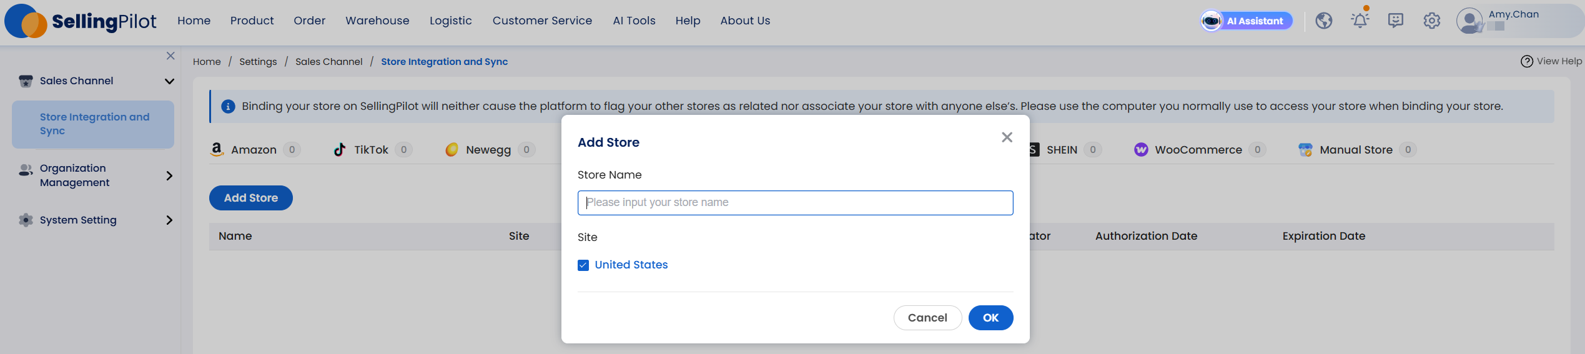The width and height of the screenshot is (1585, 354).
Task: Click the Amazon logo icon
Action: [217, 149]
